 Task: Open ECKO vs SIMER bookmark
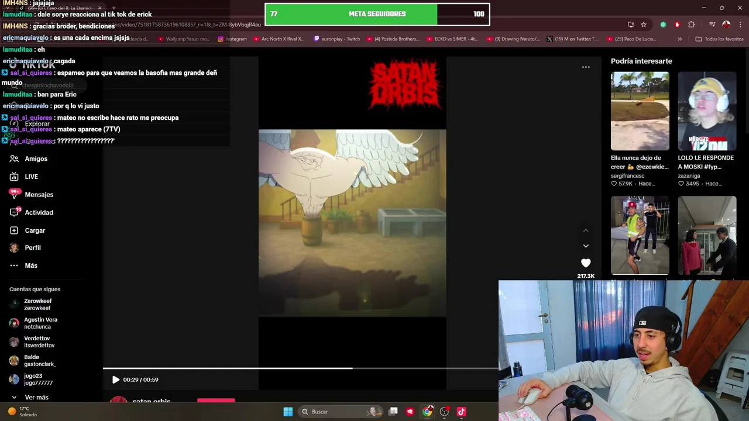click(x=452, y=39)
